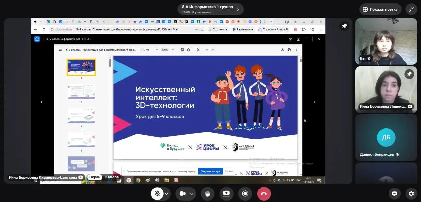Image resolution: width=421 pixels, height=202 pixels.
Task: Open the PDF viewer more actions menu
Action: pos(296,50)
